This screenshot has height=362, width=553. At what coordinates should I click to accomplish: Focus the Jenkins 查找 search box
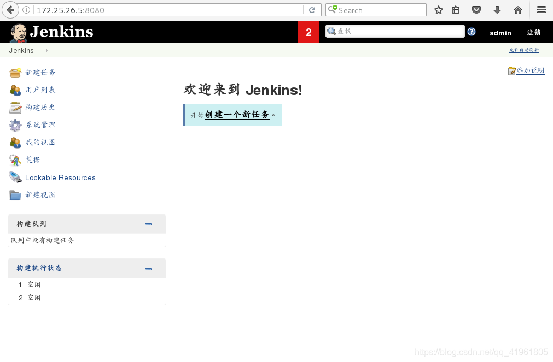[395, 31]
